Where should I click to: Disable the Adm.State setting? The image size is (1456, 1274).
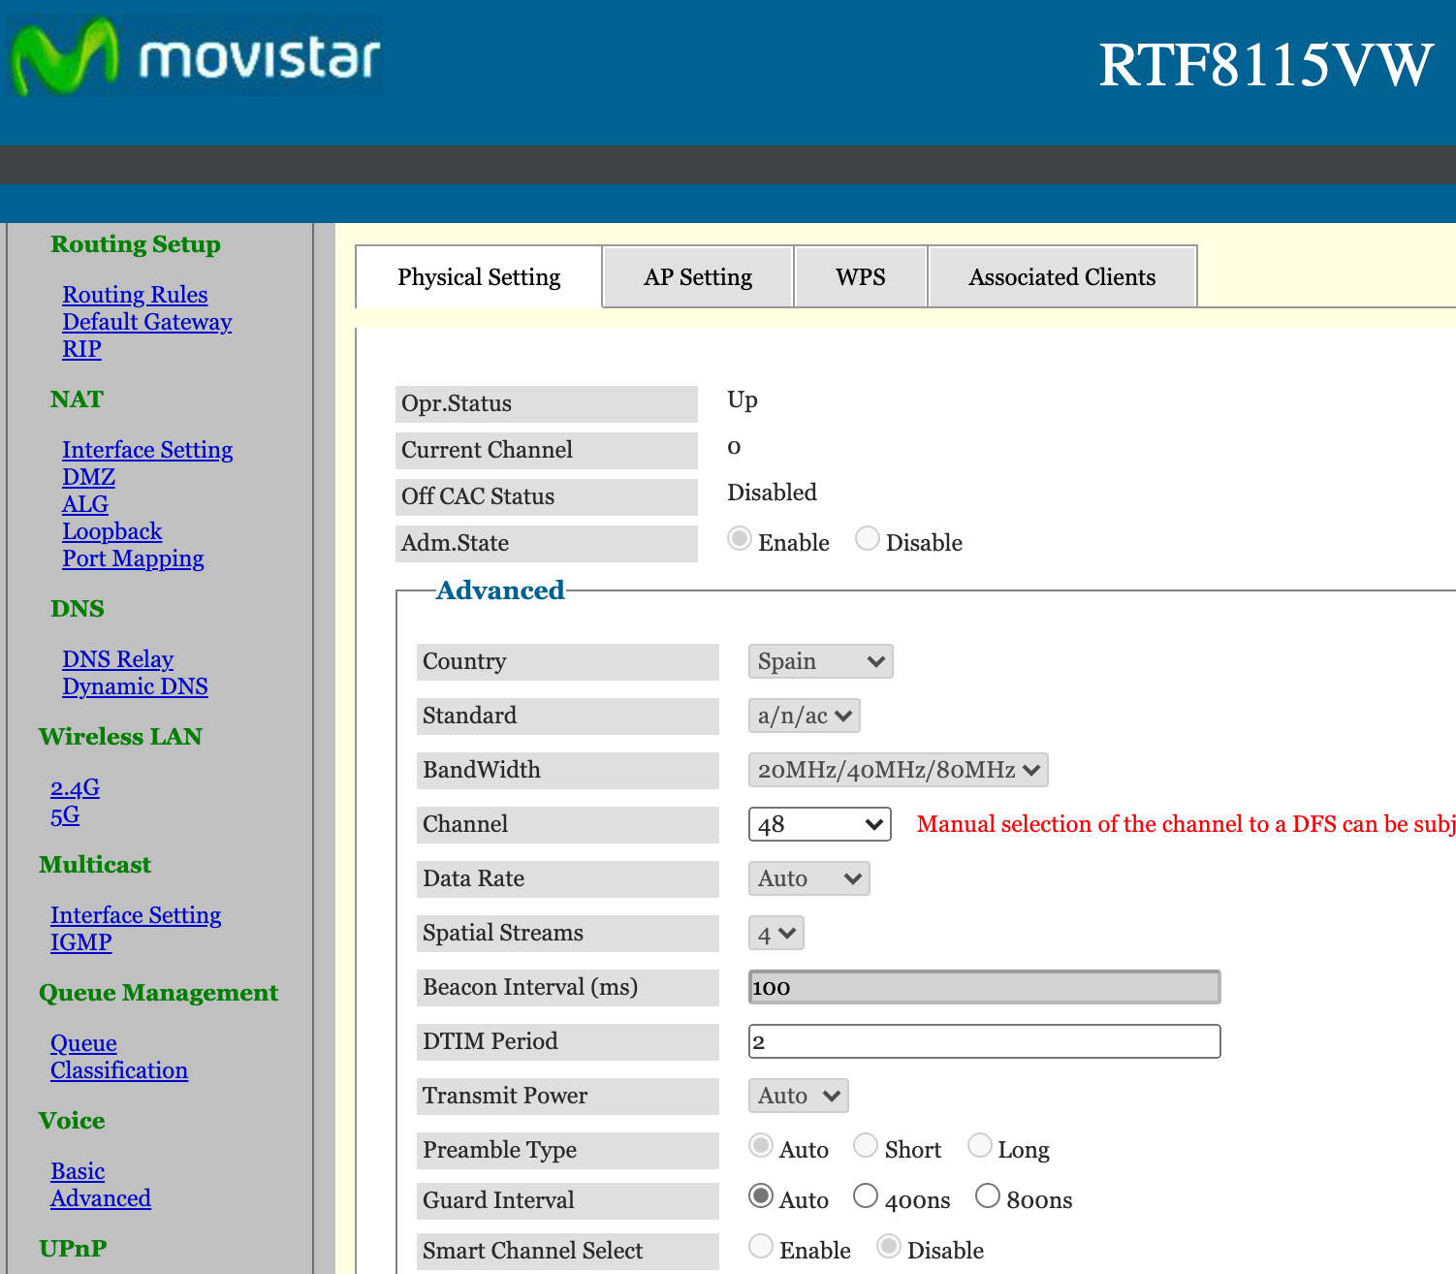[x=868, y=538]
